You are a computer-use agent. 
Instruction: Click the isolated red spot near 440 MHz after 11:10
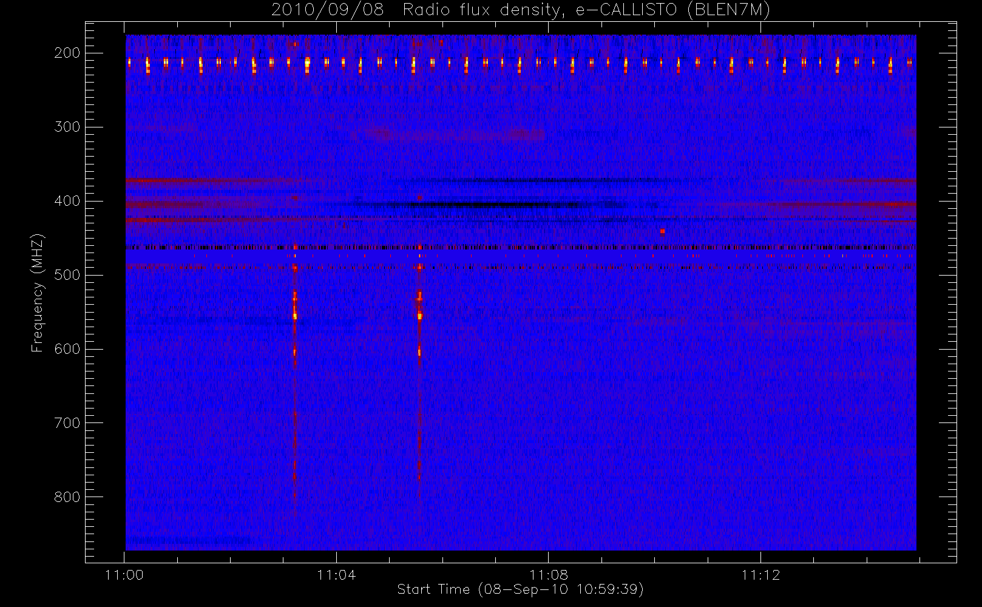point(662,231)
